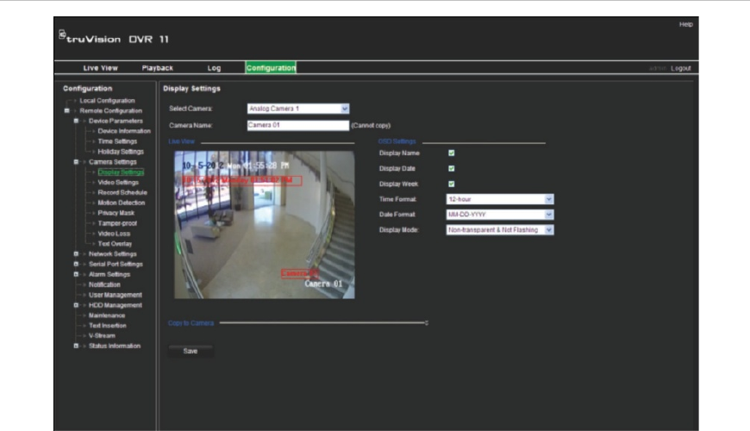Click the truVision DVR 11 logo
Screen dimensions: 750x431
coord(114,38)
